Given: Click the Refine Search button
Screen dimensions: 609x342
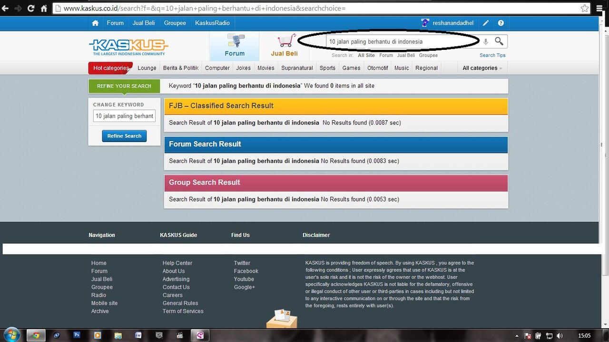Looking at the screenshot, I should point(124,136).
